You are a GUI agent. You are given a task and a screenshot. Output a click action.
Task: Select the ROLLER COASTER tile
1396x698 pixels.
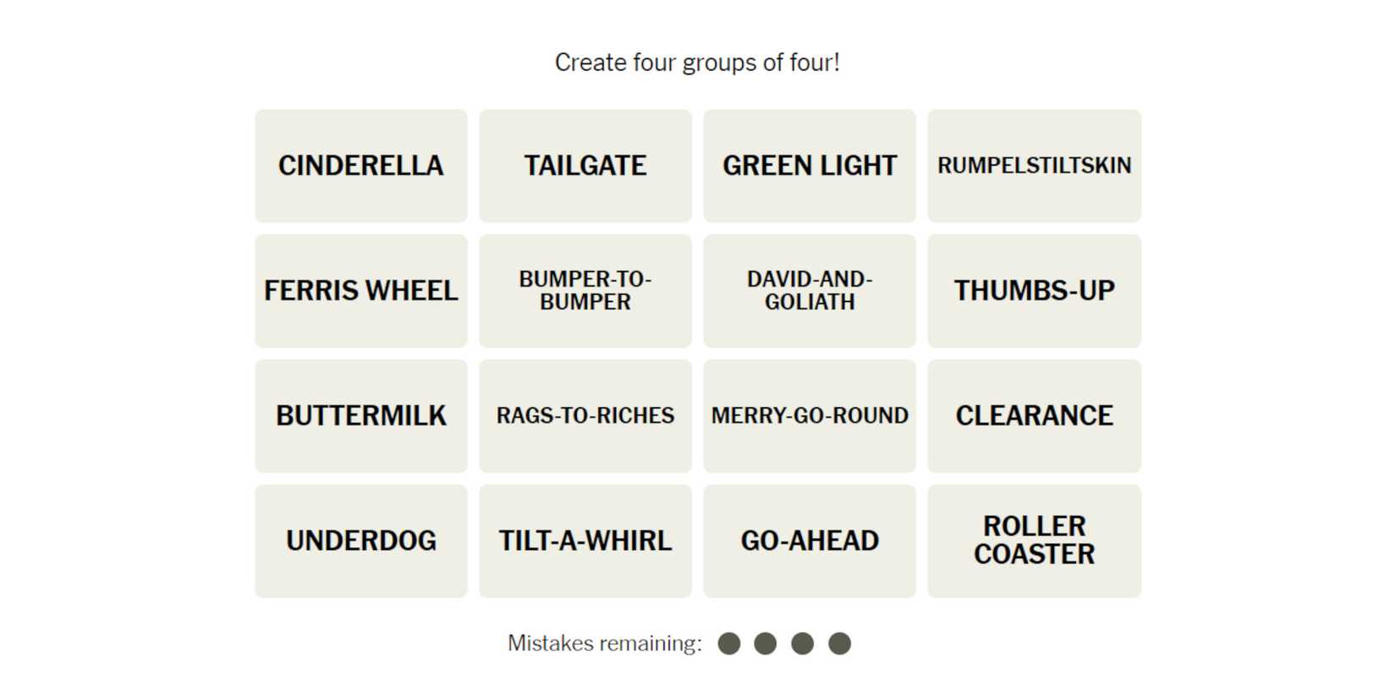1034,541
